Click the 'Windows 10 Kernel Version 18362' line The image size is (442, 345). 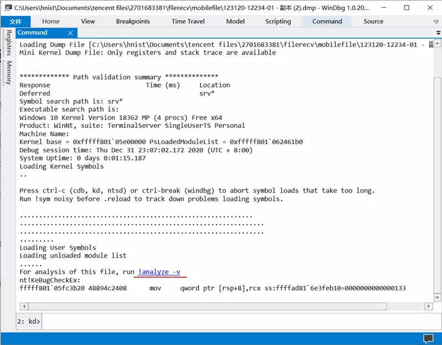(x=120, y=118)
